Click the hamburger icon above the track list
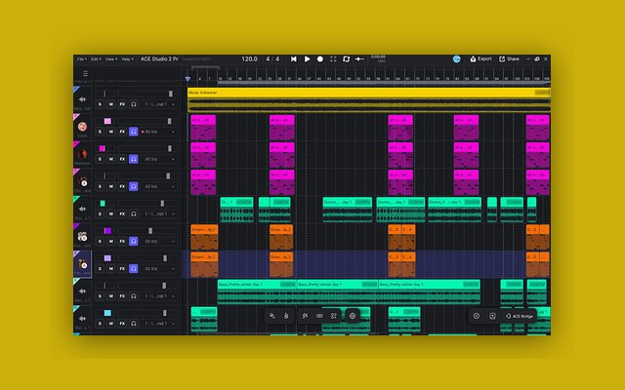 pos(85,74)
